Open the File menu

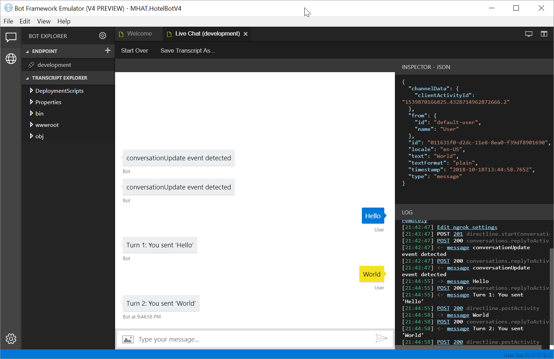pos(8,21)
